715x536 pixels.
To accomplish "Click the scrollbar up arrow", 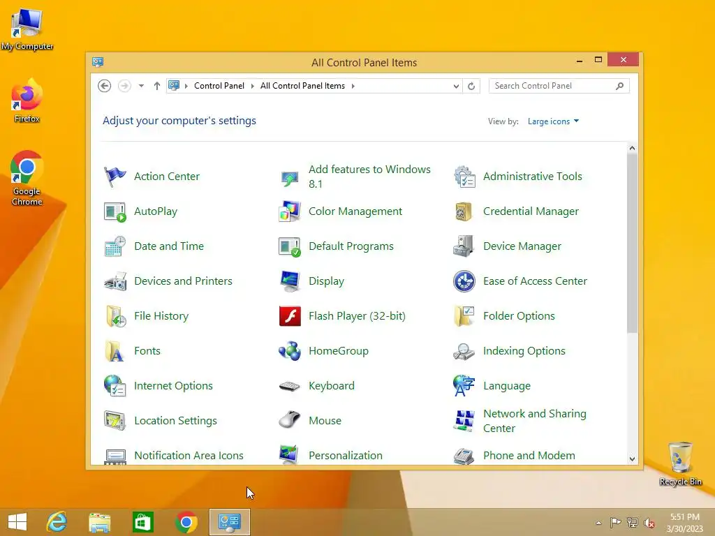I will coord(632,148).
